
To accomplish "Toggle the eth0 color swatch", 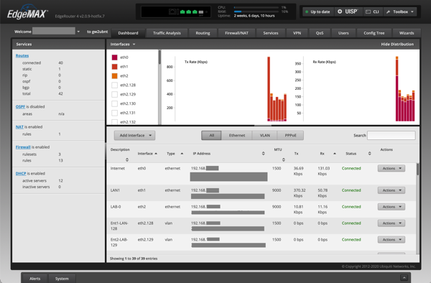I will click(x=115, y=57).
